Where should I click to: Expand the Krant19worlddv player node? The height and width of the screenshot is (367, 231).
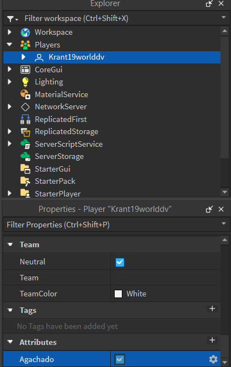(23, 57)
